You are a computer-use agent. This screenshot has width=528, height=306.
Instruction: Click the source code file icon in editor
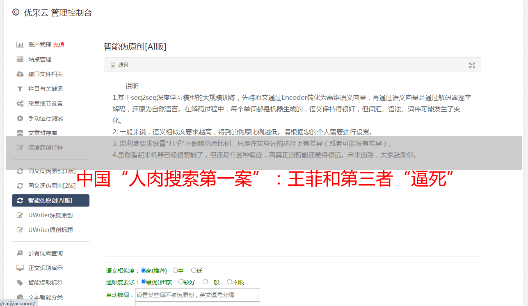click(x=113, y=65)
